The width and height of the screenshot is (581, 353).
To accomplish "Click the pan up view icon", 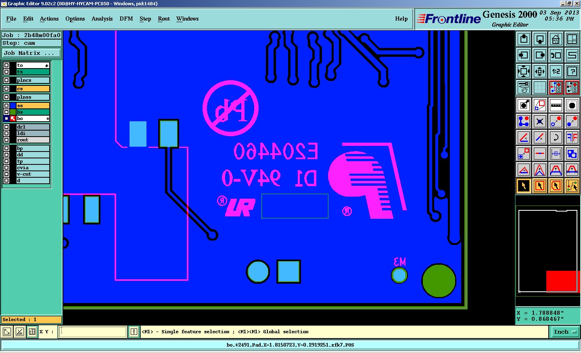I will (524, 39).
